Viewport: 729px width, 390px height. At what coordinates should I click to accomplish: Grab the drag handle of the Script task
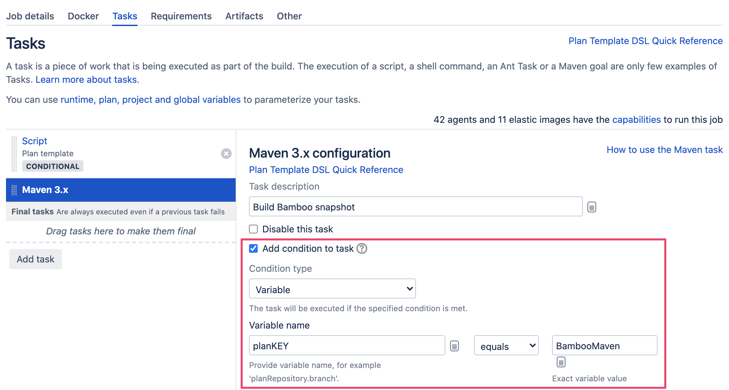[14, 154]
